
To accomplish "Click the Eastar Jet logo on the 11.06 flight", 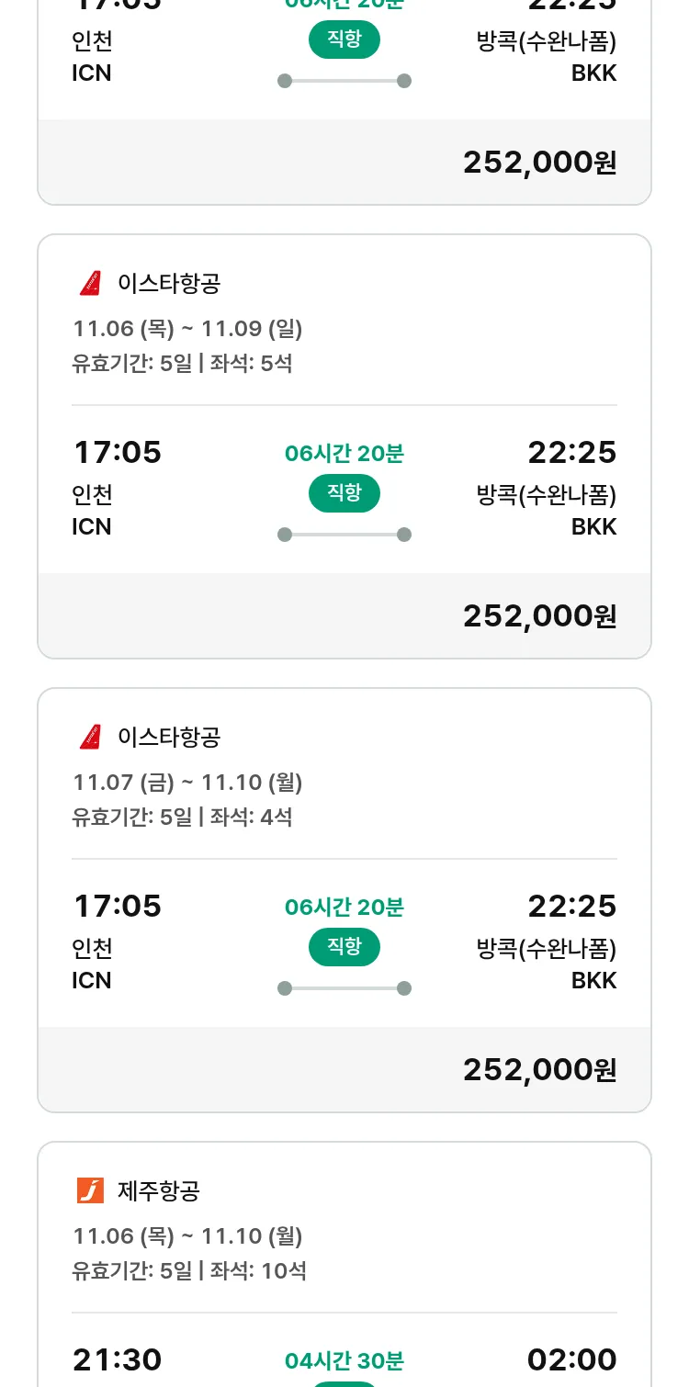I will point(90,284).
